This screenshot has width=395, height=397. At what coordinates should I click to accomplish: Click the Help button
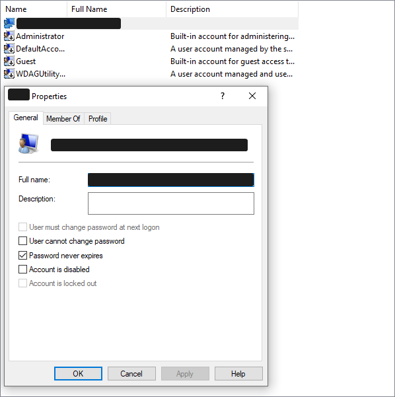tap(238, 374)
